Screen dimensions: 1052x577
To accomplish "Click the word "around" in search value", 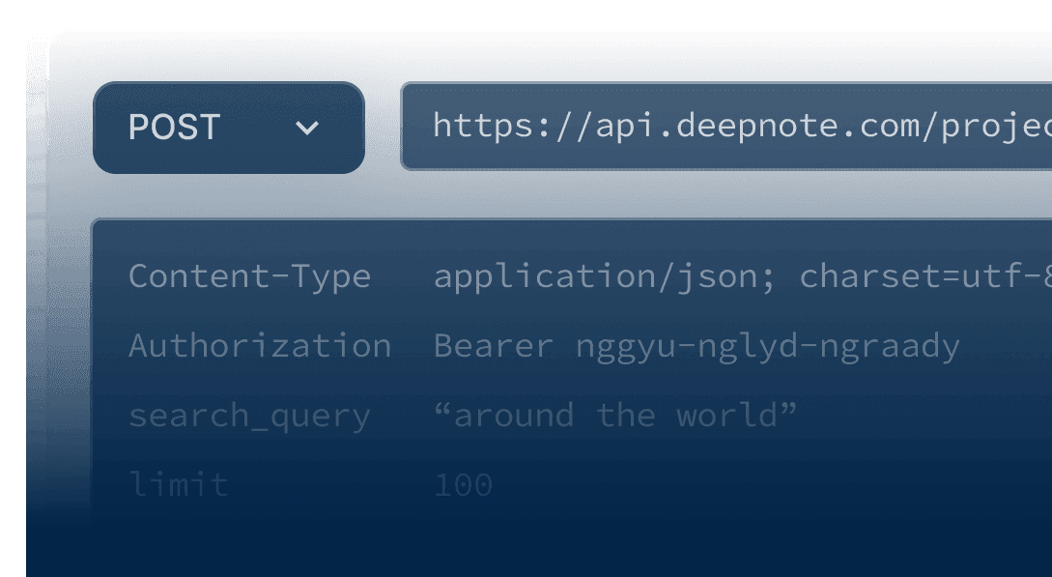I will [514, 416].
